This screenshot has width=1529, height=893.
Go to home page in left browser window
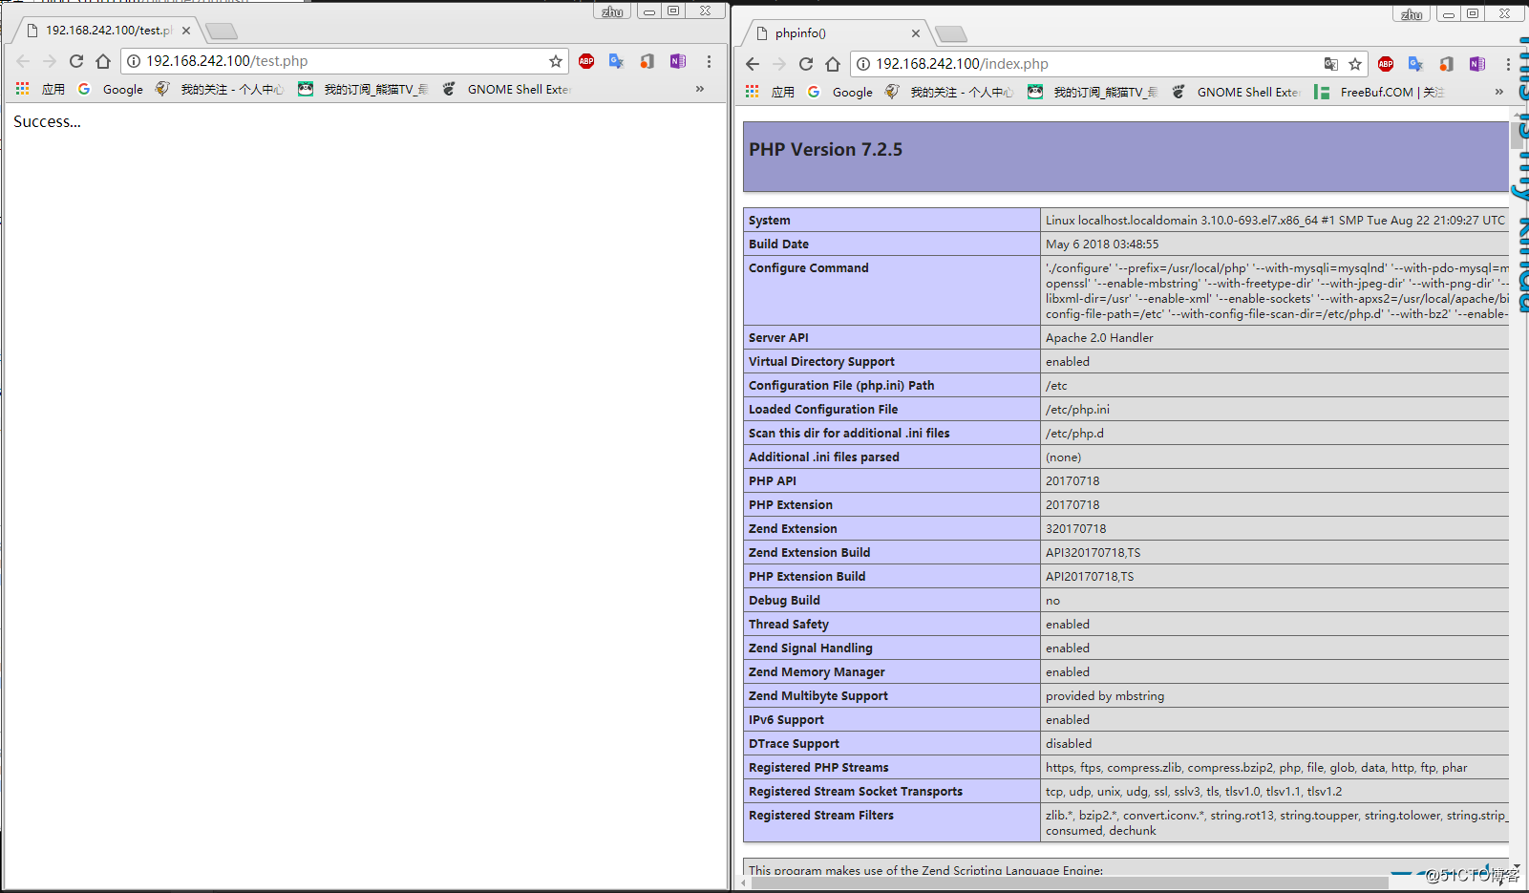(103, 61)
